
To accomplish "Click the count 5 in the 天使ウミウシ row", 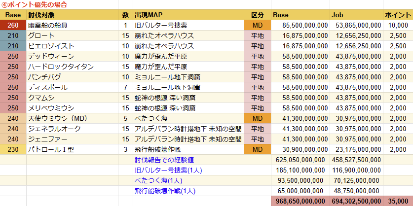I will click(125, 118).
